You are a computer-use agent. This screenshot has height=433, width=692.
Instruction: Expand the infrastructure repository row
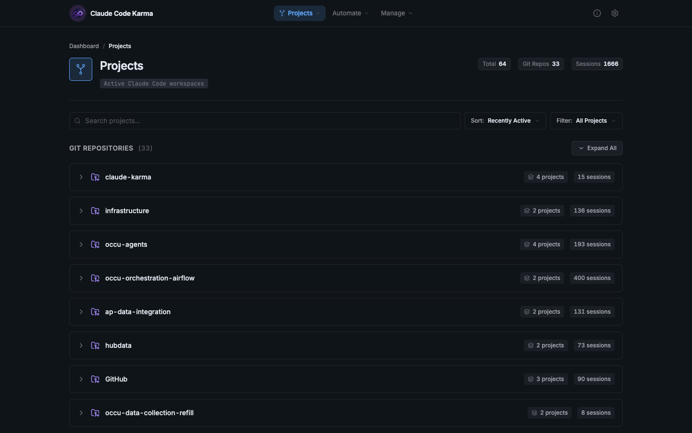coord(81,211)
